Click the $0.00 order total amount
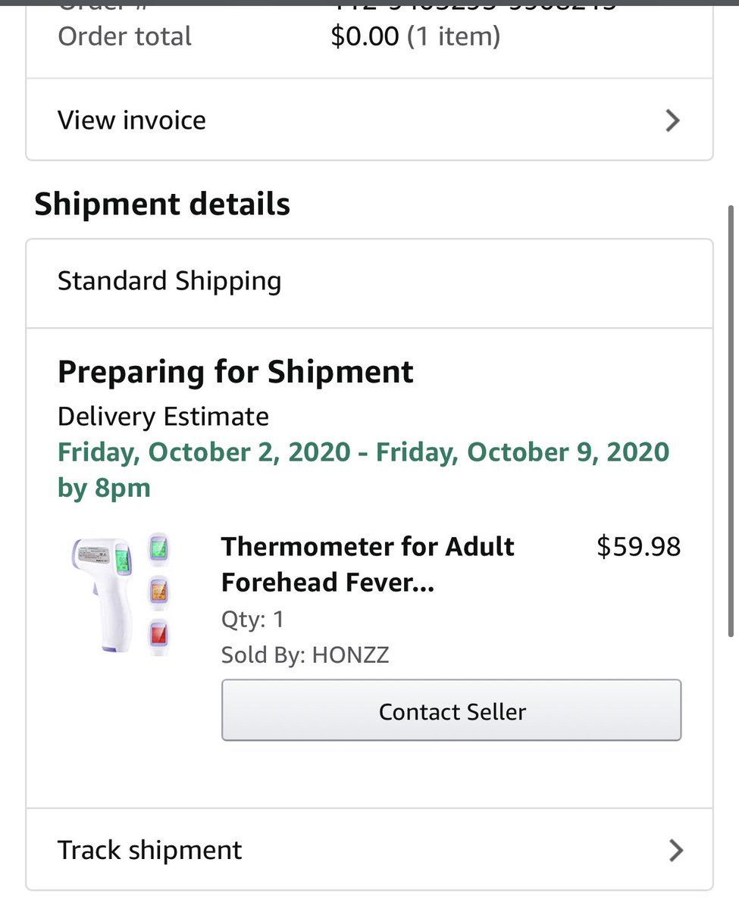The image size is (739, 909). click(x=365, y=36)
